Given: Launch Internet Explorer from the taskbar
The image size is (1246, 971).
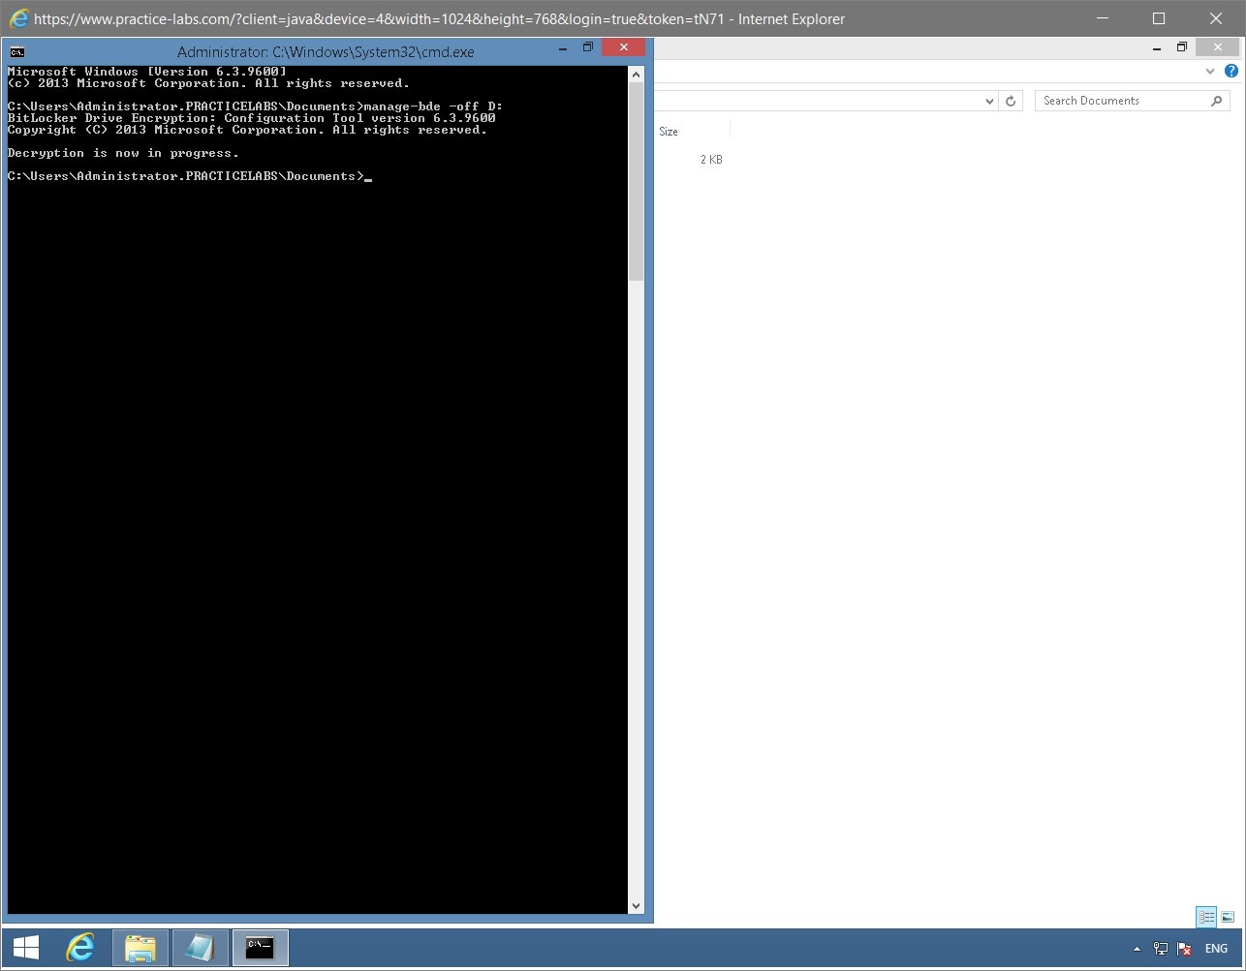Looking at the screenshot, I should click(80, 948).
